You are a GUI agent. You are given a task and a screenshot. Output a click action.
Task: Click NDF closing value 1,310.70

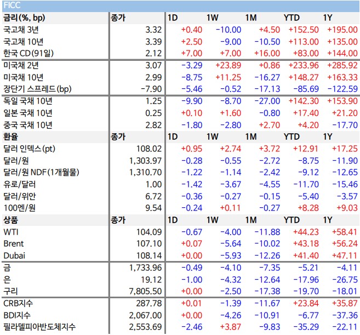tap(146, 172)
